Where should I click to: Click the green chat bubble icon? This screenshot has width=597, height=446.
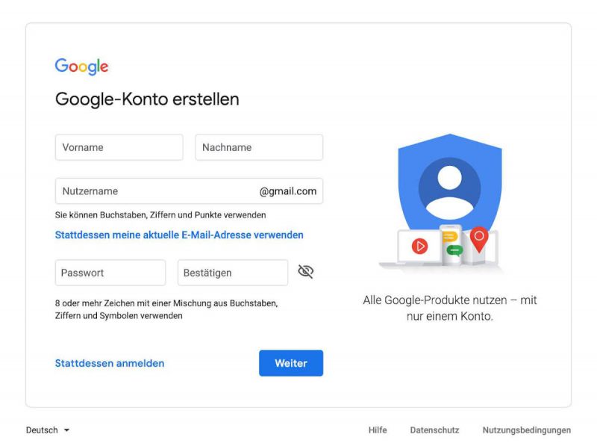click(454, 250)
